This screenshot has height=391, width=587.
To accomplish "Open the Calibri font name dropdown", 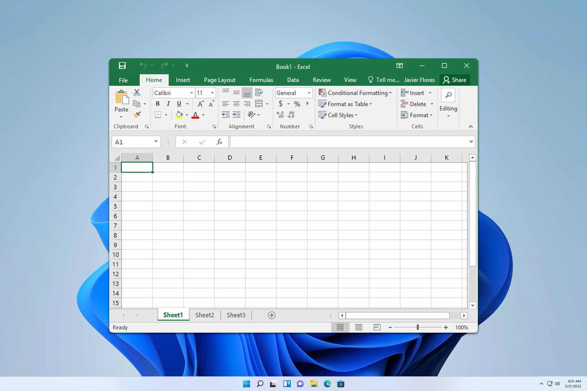I will 191,93.
